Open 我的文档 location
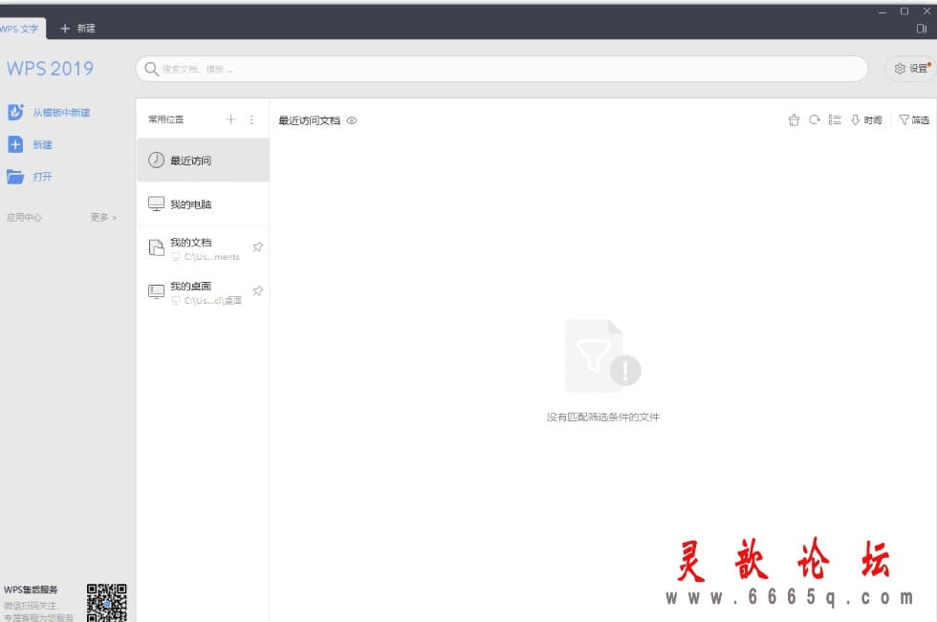 [x=203, y=247]
